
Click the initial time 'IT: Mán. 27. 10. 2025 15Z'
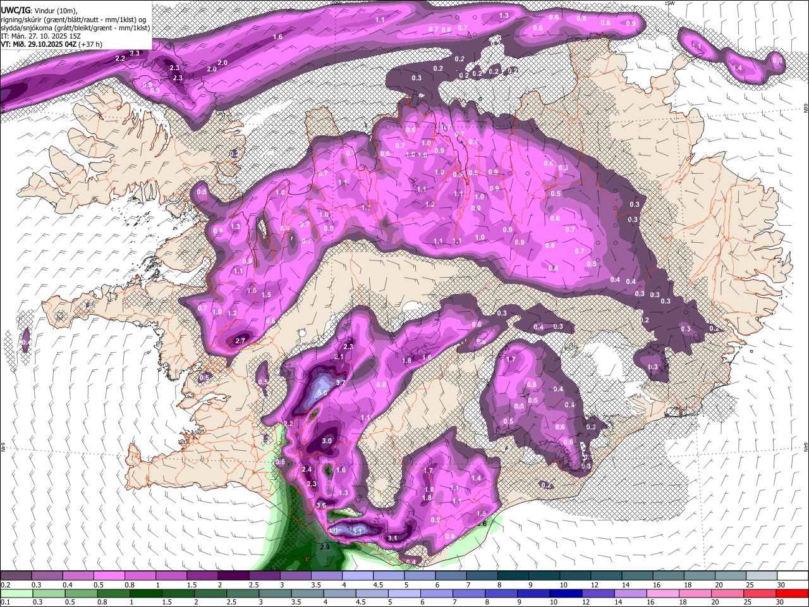pos(39,36)
